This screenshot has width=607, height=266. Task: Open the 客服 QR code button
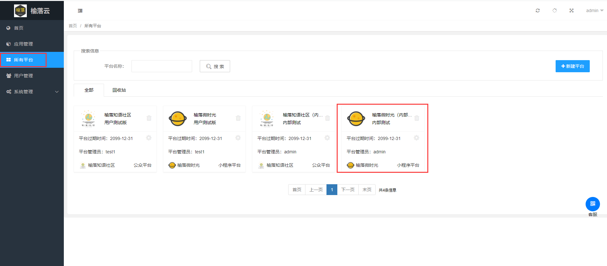click(593, 204)
